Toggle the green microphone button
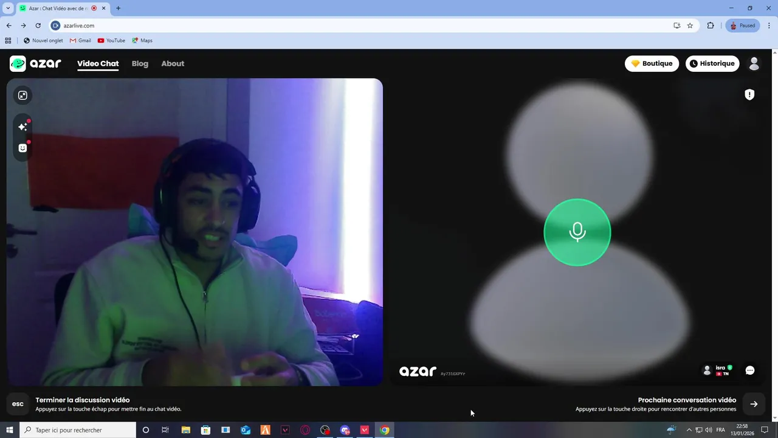The image size is (778, 438). [577, 232]
